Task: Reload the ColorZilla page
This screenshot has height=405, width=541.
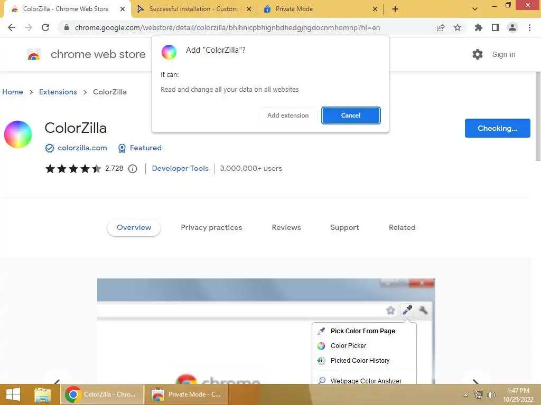Action: pos(45,27)
